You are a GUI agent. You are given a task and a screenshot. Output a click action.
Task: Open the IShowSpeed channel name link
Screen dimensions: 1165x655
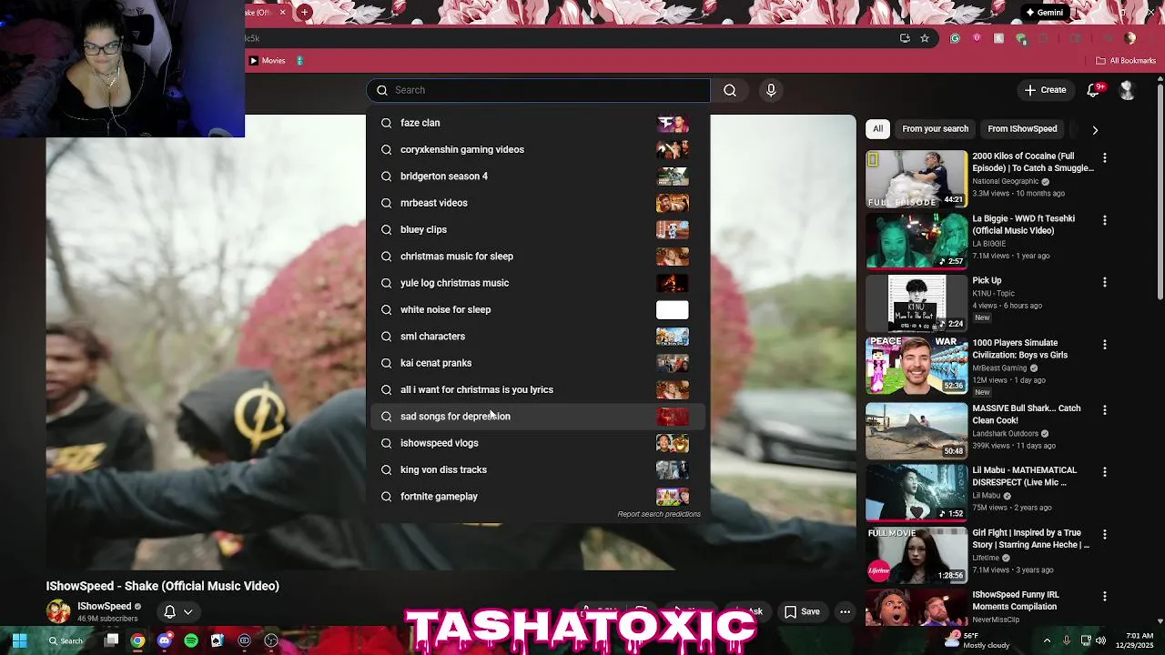click(x=104, y=606)
